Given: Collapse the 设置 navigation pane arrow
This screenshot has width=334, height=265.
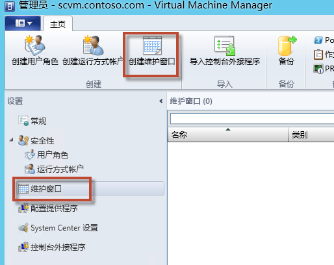Looking at the screenshot, I should pos(161,101).
